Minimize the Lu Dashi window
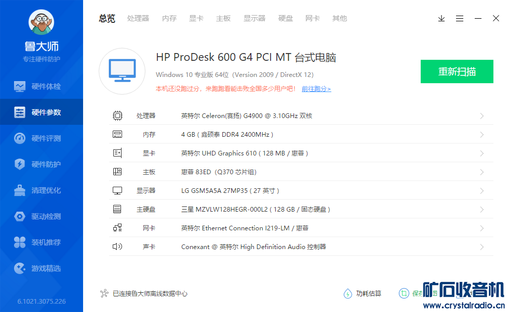This screenshot has height=312, width=509. [478, 19]
